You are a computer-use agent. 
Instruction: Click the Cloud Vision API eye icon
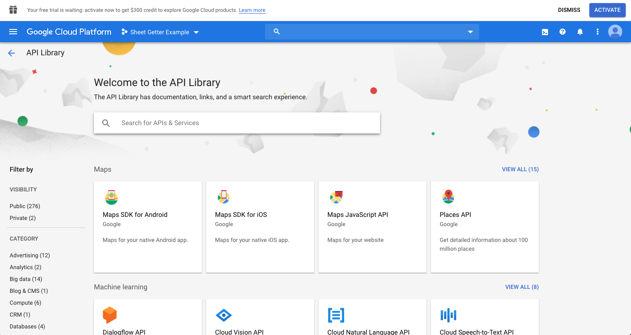tap(224, 315)
